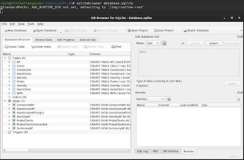The width and height of the screenshot is (244, 160).
Task: Click the Attach Database toolbar icon
Action: [x=185, y=30]
